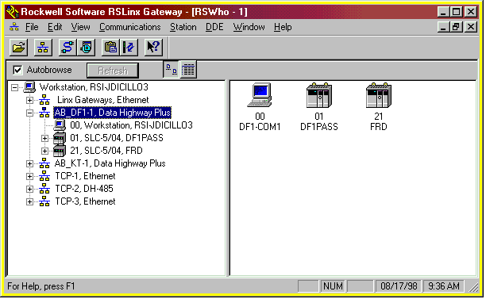
Task: Click the TCP-1 network icon
Action: click(44, 176)
